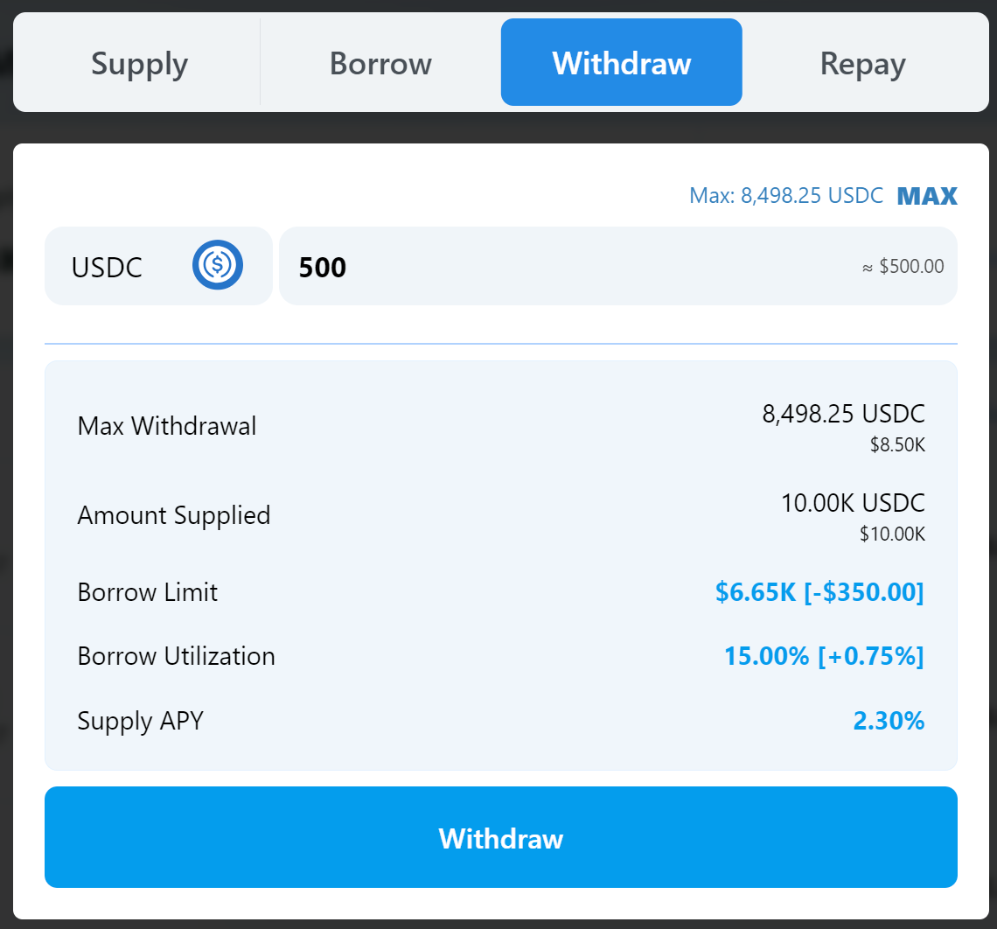Open the Borrow tab
Screen dimensions: 997x929
[380, 64]
